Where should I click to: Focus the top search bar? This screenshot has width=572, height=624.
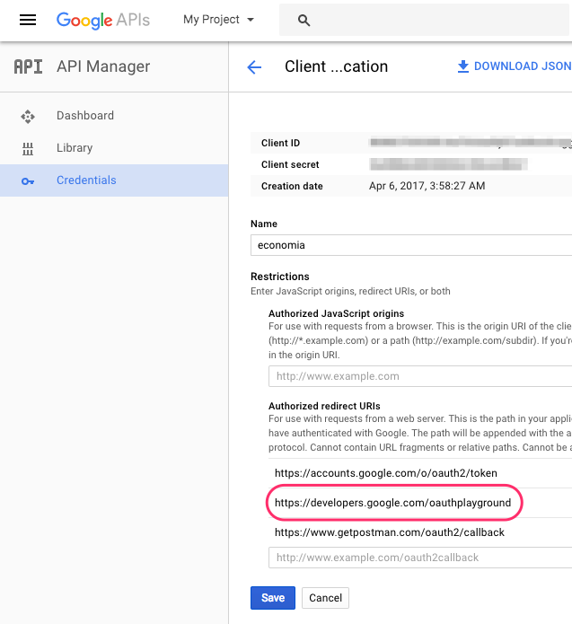pos(425,20)
